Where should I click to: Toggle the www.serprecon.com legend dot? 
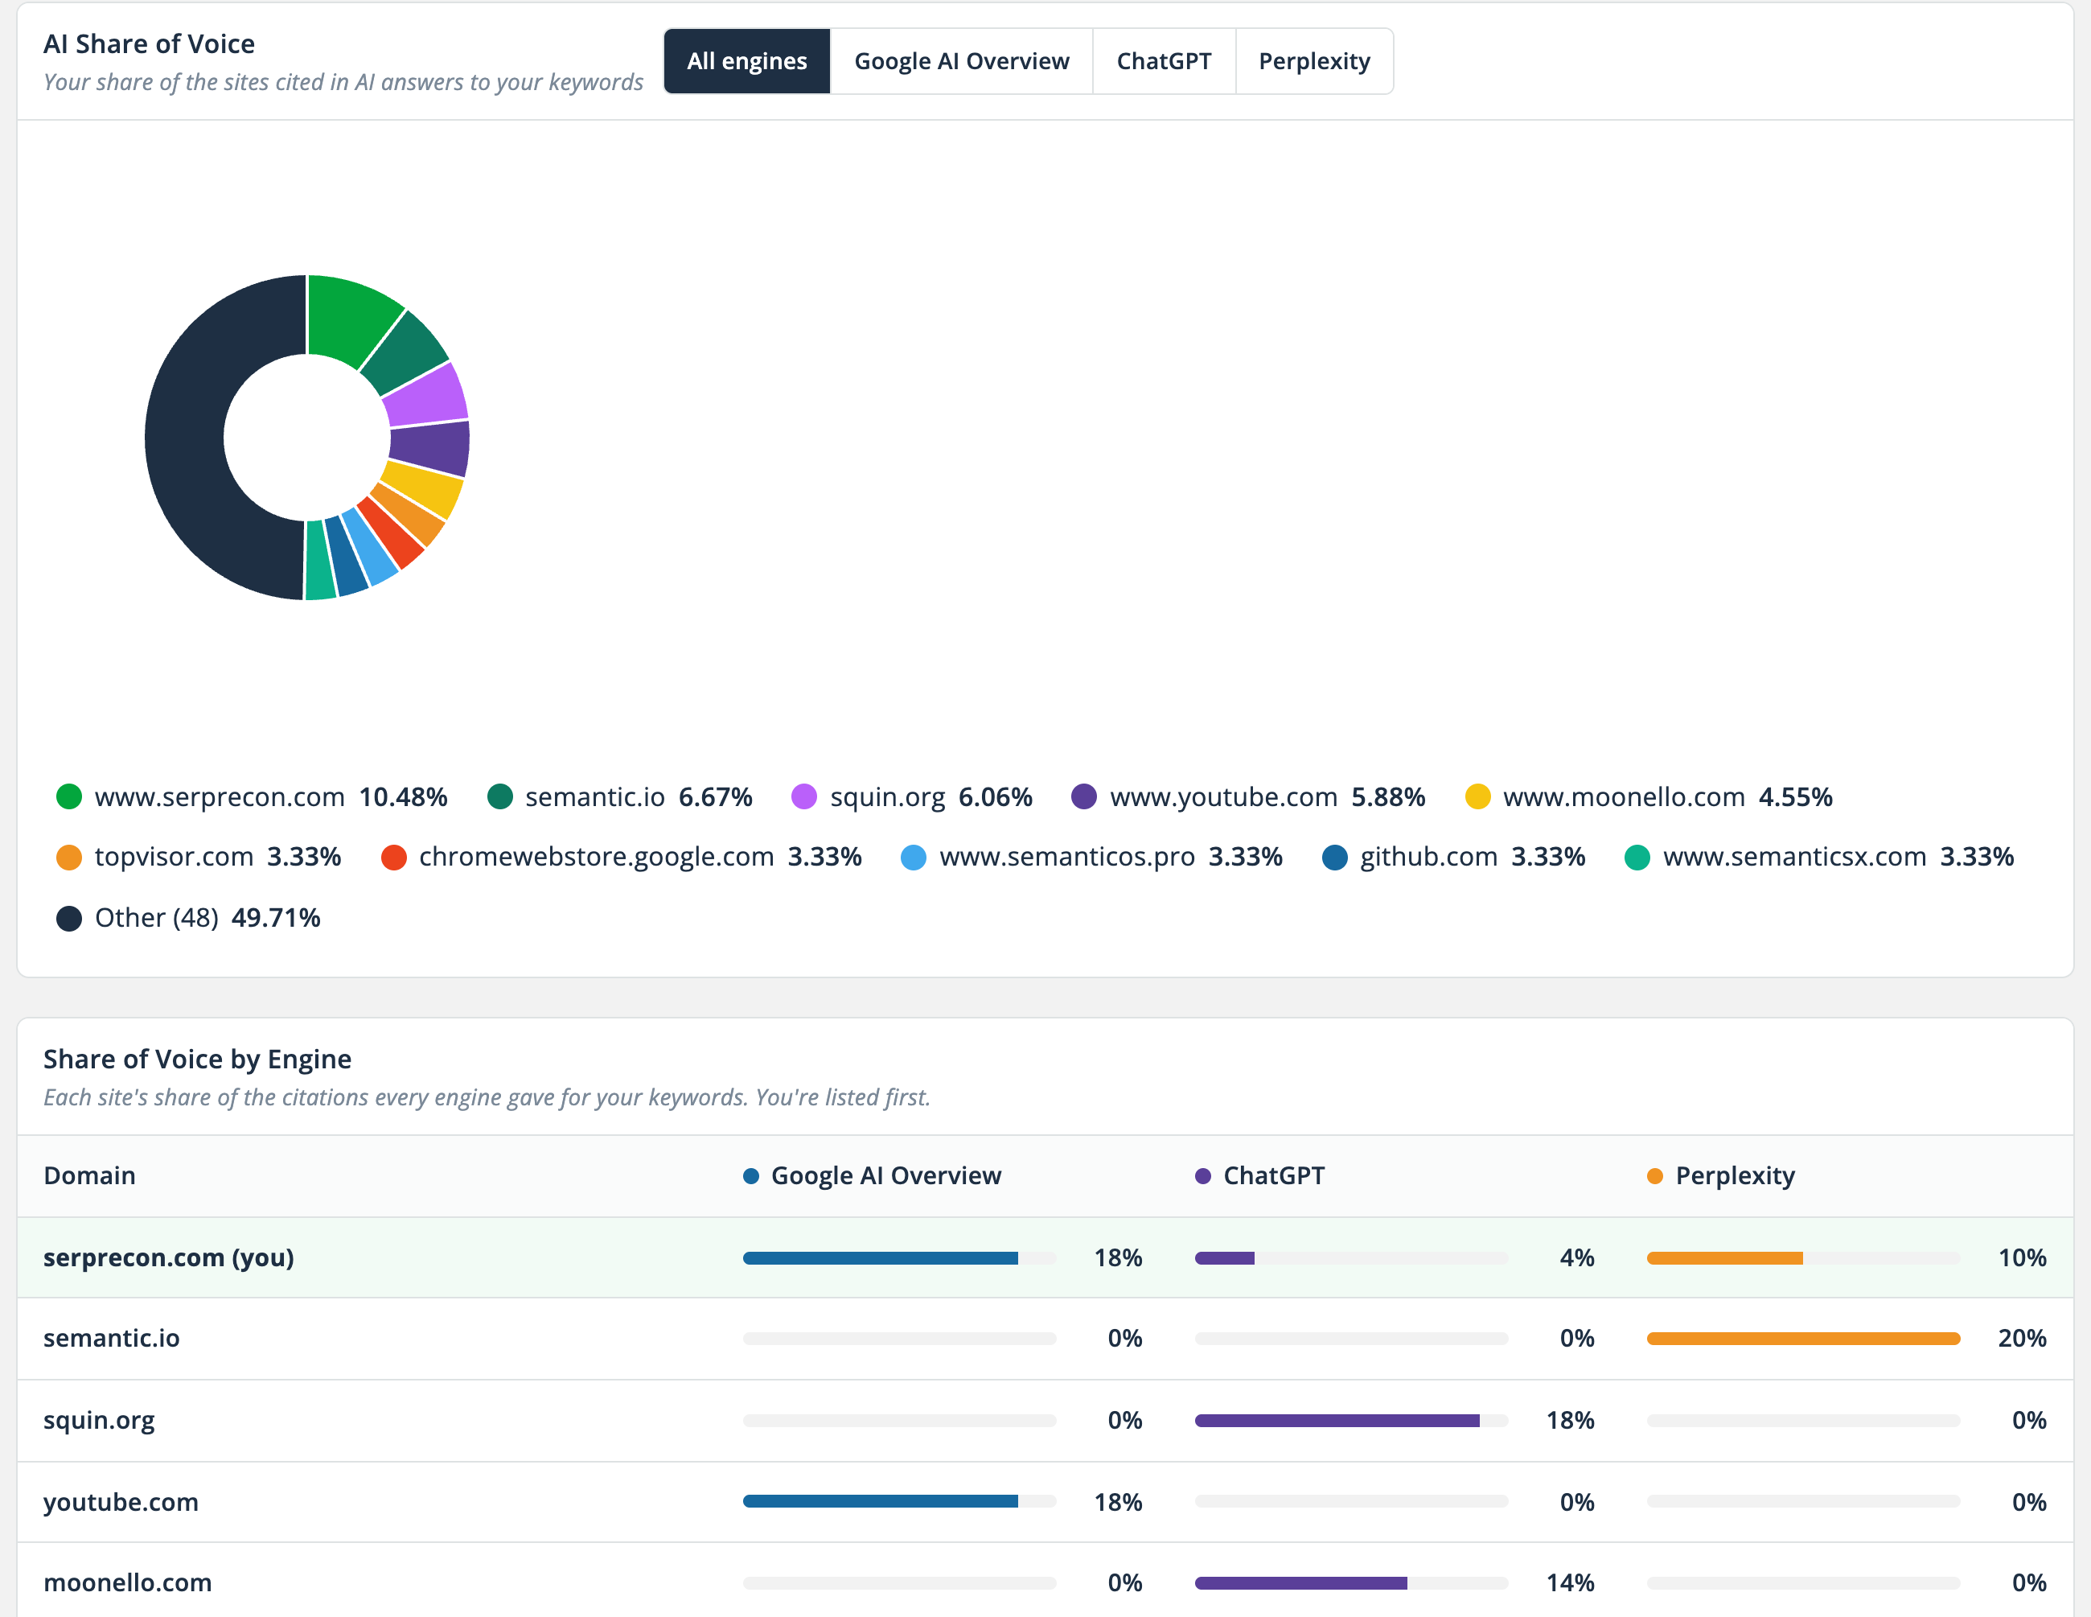(69, 797)
